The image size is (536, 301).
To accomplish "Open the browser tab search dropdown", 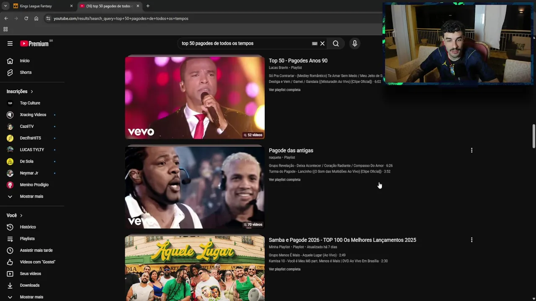I will [5, 6].
